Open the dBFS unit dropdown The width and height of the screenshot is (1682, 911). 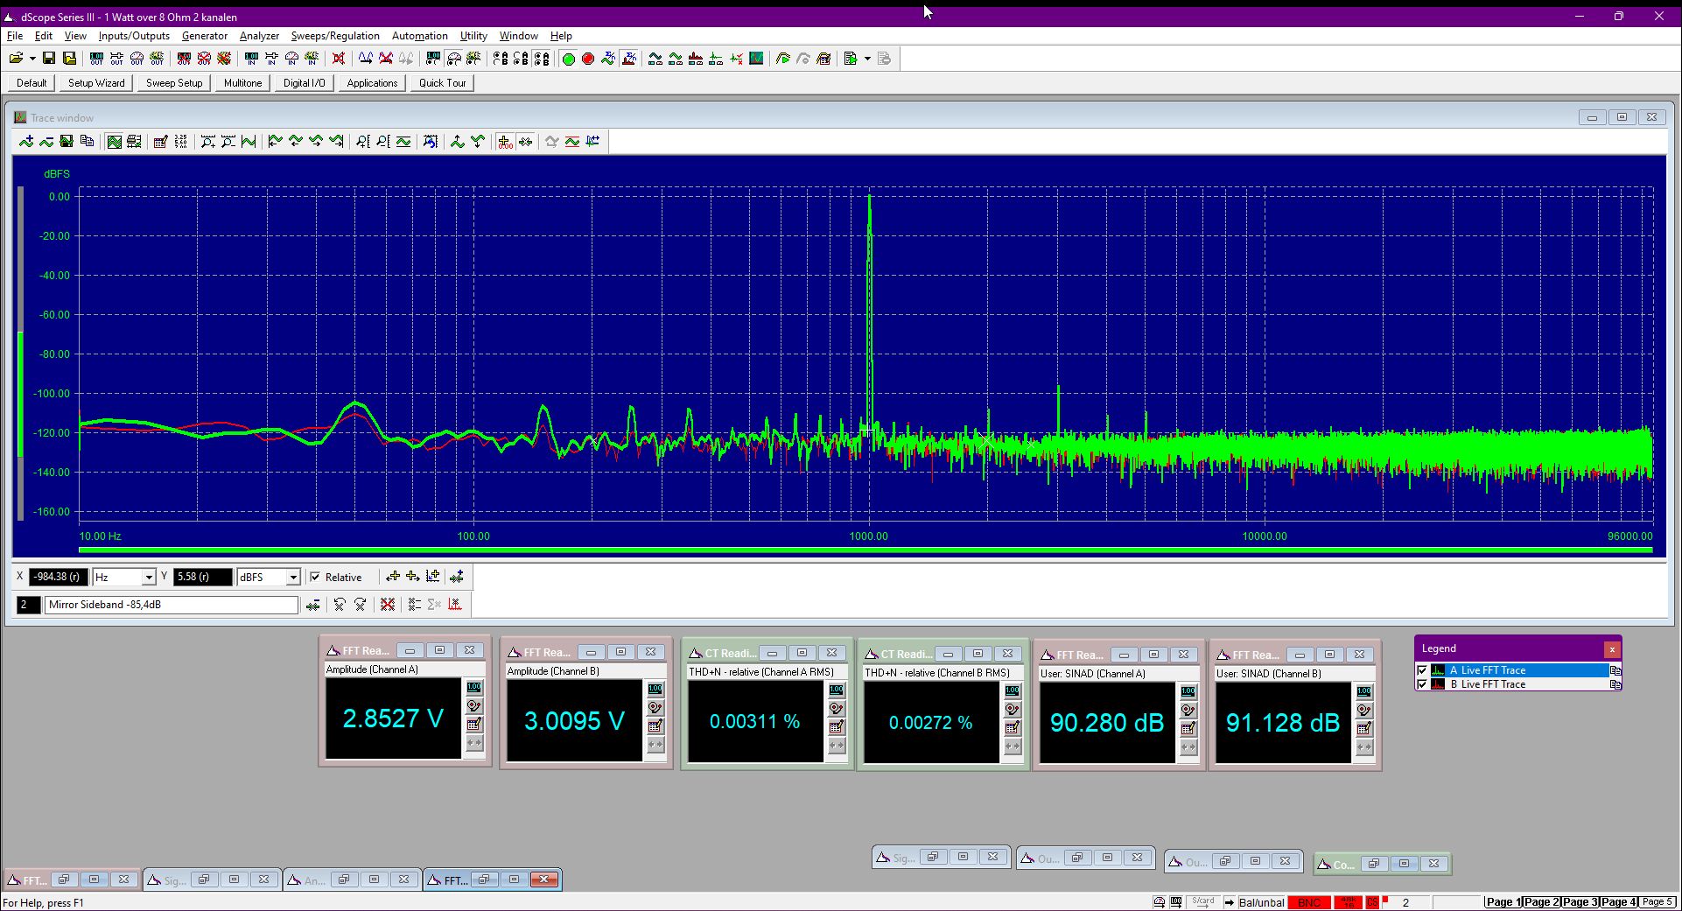coord(293,577)
